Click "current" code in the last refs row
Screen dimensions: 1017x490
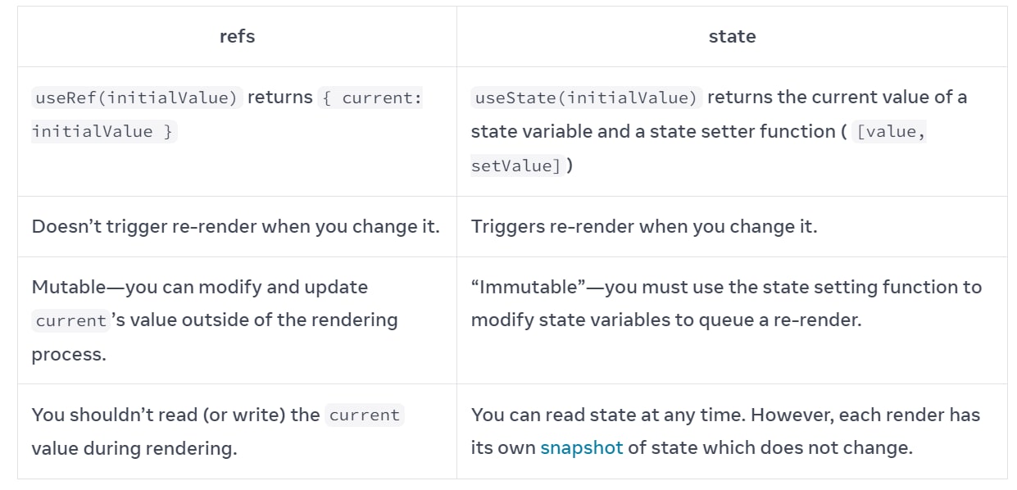click(364, 415)
